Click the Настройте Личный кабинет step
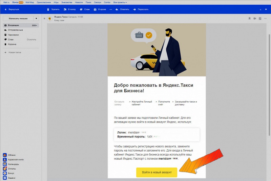The width and height of the screenshot is (271, 181). pos(142,103)
